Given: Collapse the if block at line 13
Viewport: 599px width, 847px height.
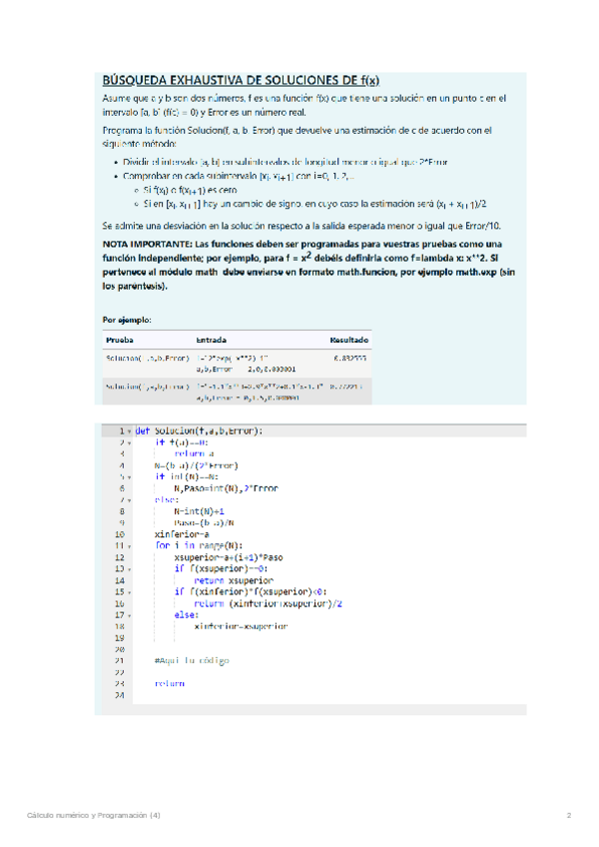Looking at the screenshot, I should click(x=129, y=568).
